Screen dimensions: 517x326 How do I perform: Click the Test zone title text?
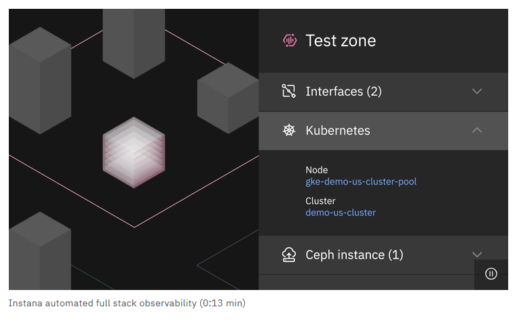[341, 41]
